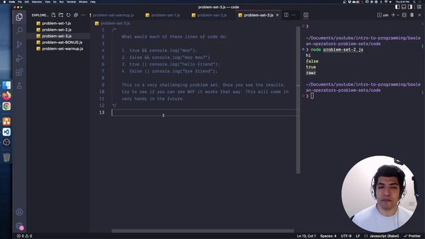
Task: Open the Manage gear settings menu
Action: (19, 226)
